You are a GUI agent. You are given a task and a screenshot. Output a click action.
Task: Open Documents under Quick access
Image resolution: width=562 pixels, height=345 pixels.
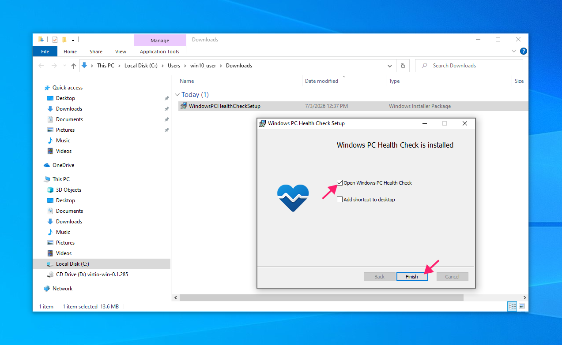click(69, 119)
